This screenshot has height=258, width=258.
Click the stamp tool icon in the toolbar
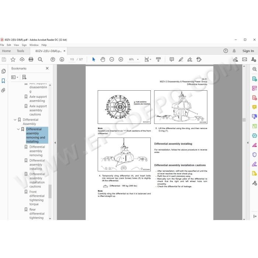[199, 59]
